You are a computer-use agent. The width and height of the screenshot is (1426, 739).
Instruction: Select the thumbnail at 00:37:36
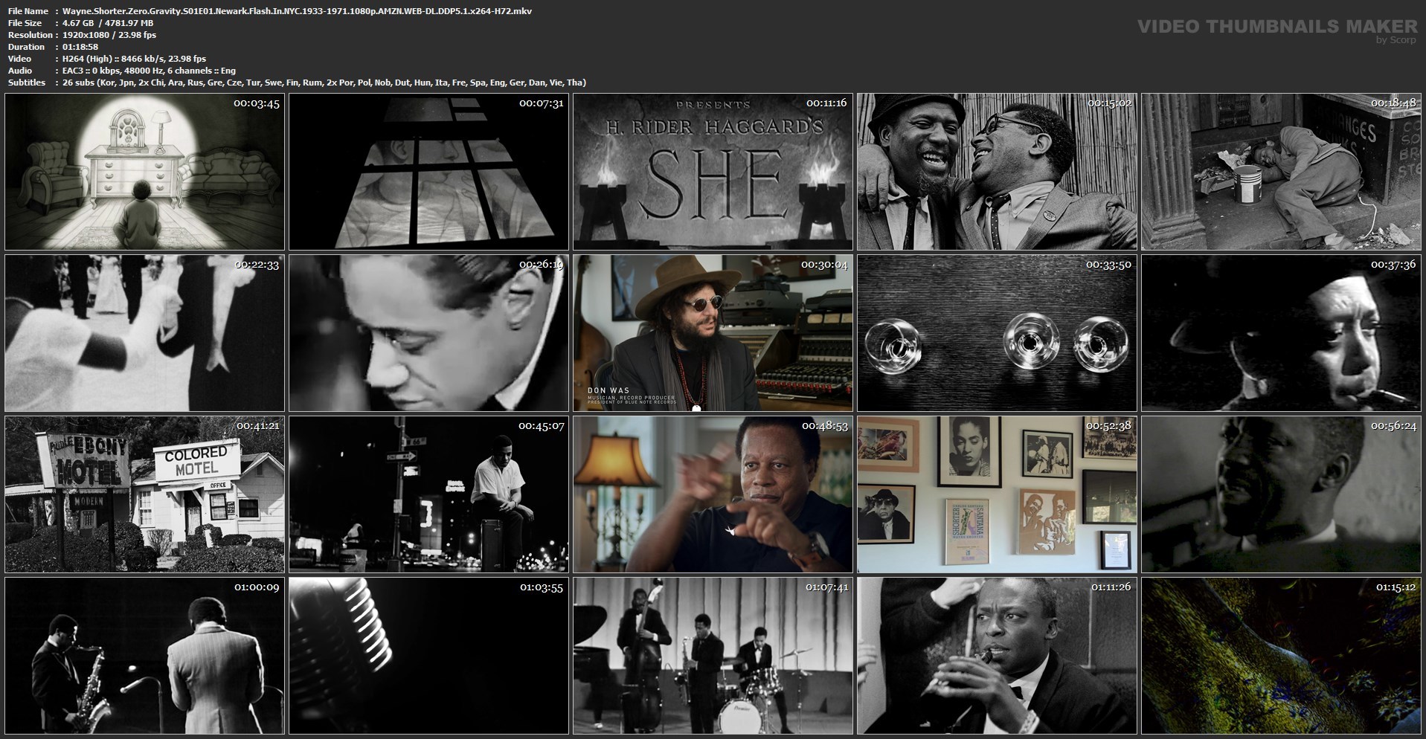coord(1281,333)
